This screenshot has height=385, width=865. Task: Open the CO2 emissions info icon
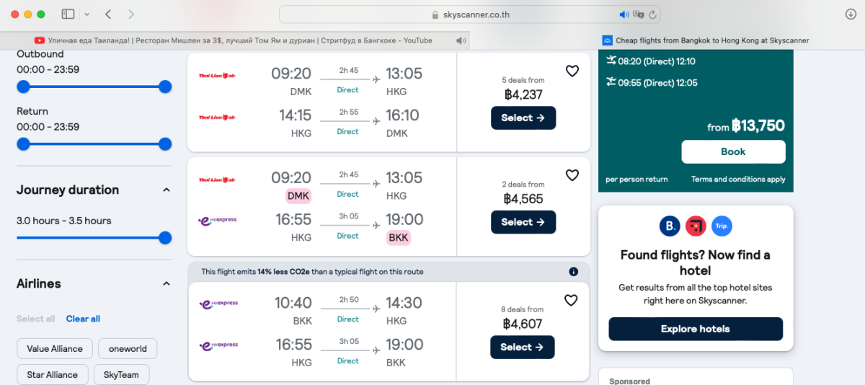pos(573,272)
